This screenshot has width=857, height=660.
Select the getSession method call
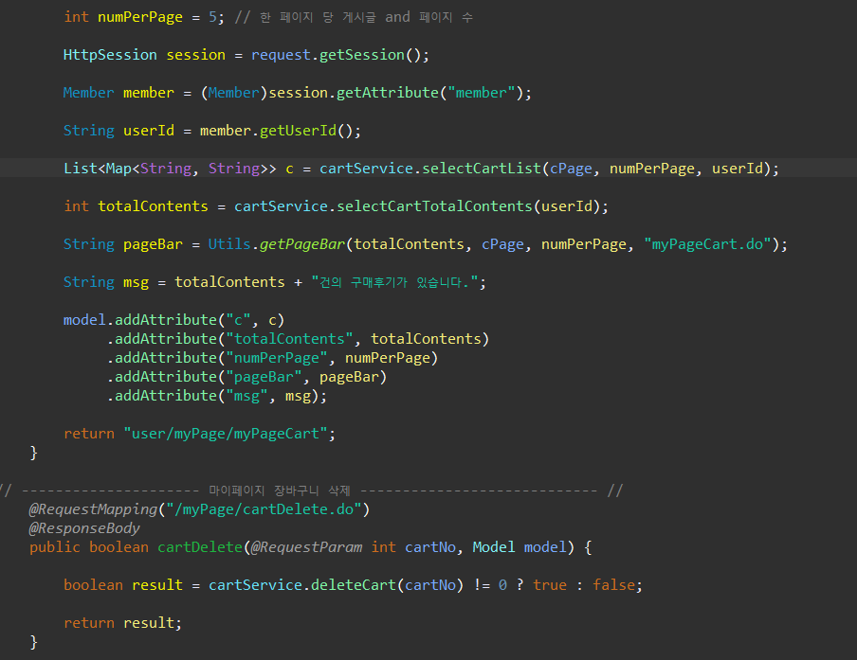(362, 55)
